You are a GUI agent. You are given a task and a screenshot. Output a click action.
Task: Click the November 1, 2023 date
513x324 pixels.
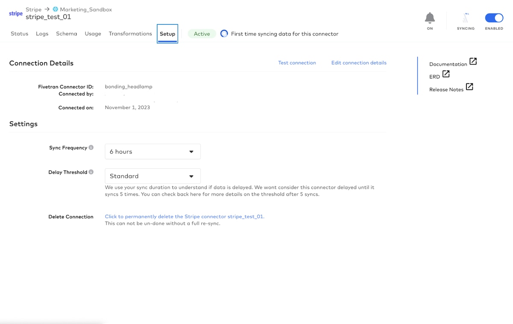pyautogui.click(x=127, y=107)
